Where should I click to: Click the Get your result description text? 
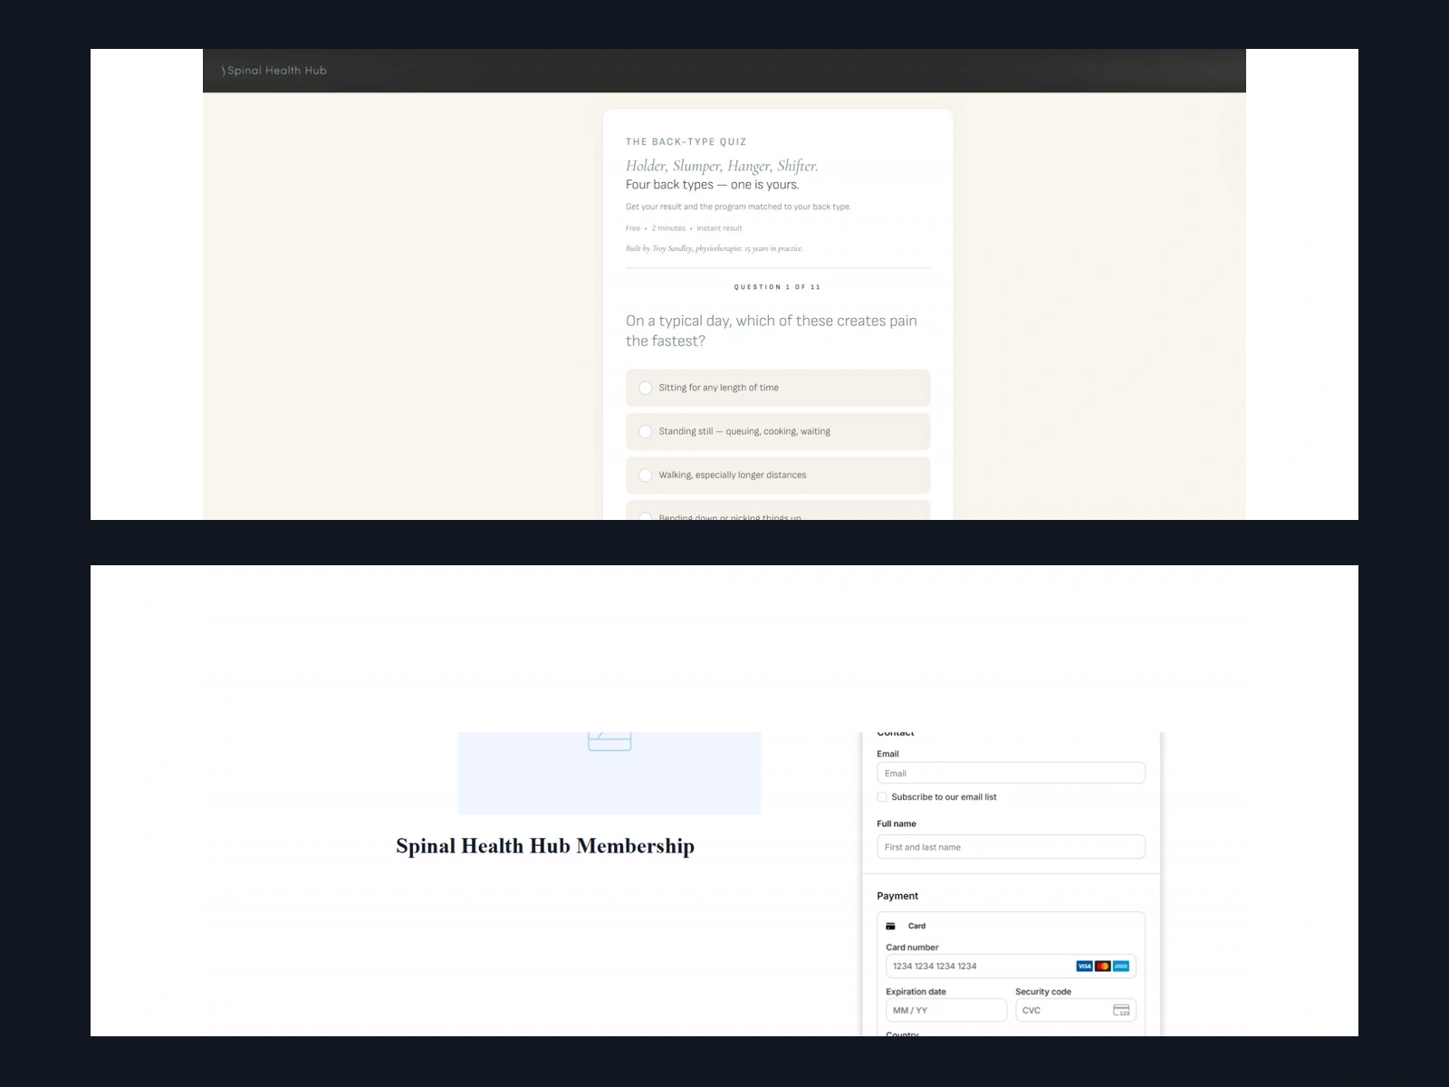[738, 207]
